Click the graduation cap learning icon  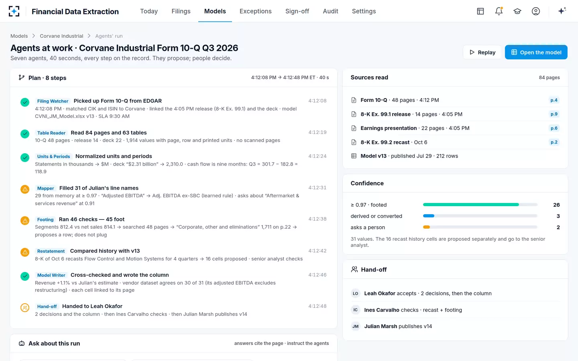point(517,11)
